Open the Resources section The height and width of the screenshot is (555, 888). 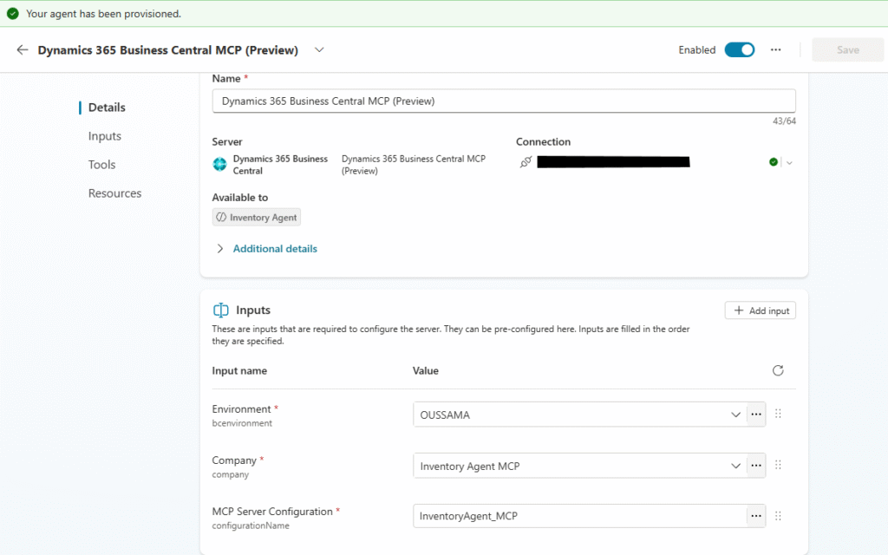[114, 193]
